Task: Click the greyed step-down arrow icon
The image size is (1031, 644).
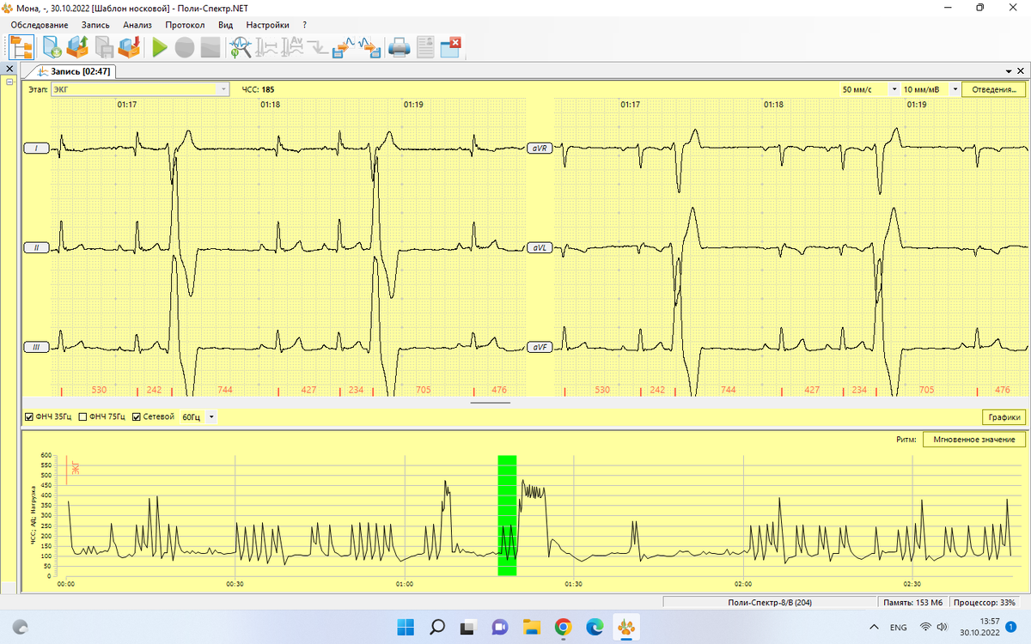Action: [319, 47]
